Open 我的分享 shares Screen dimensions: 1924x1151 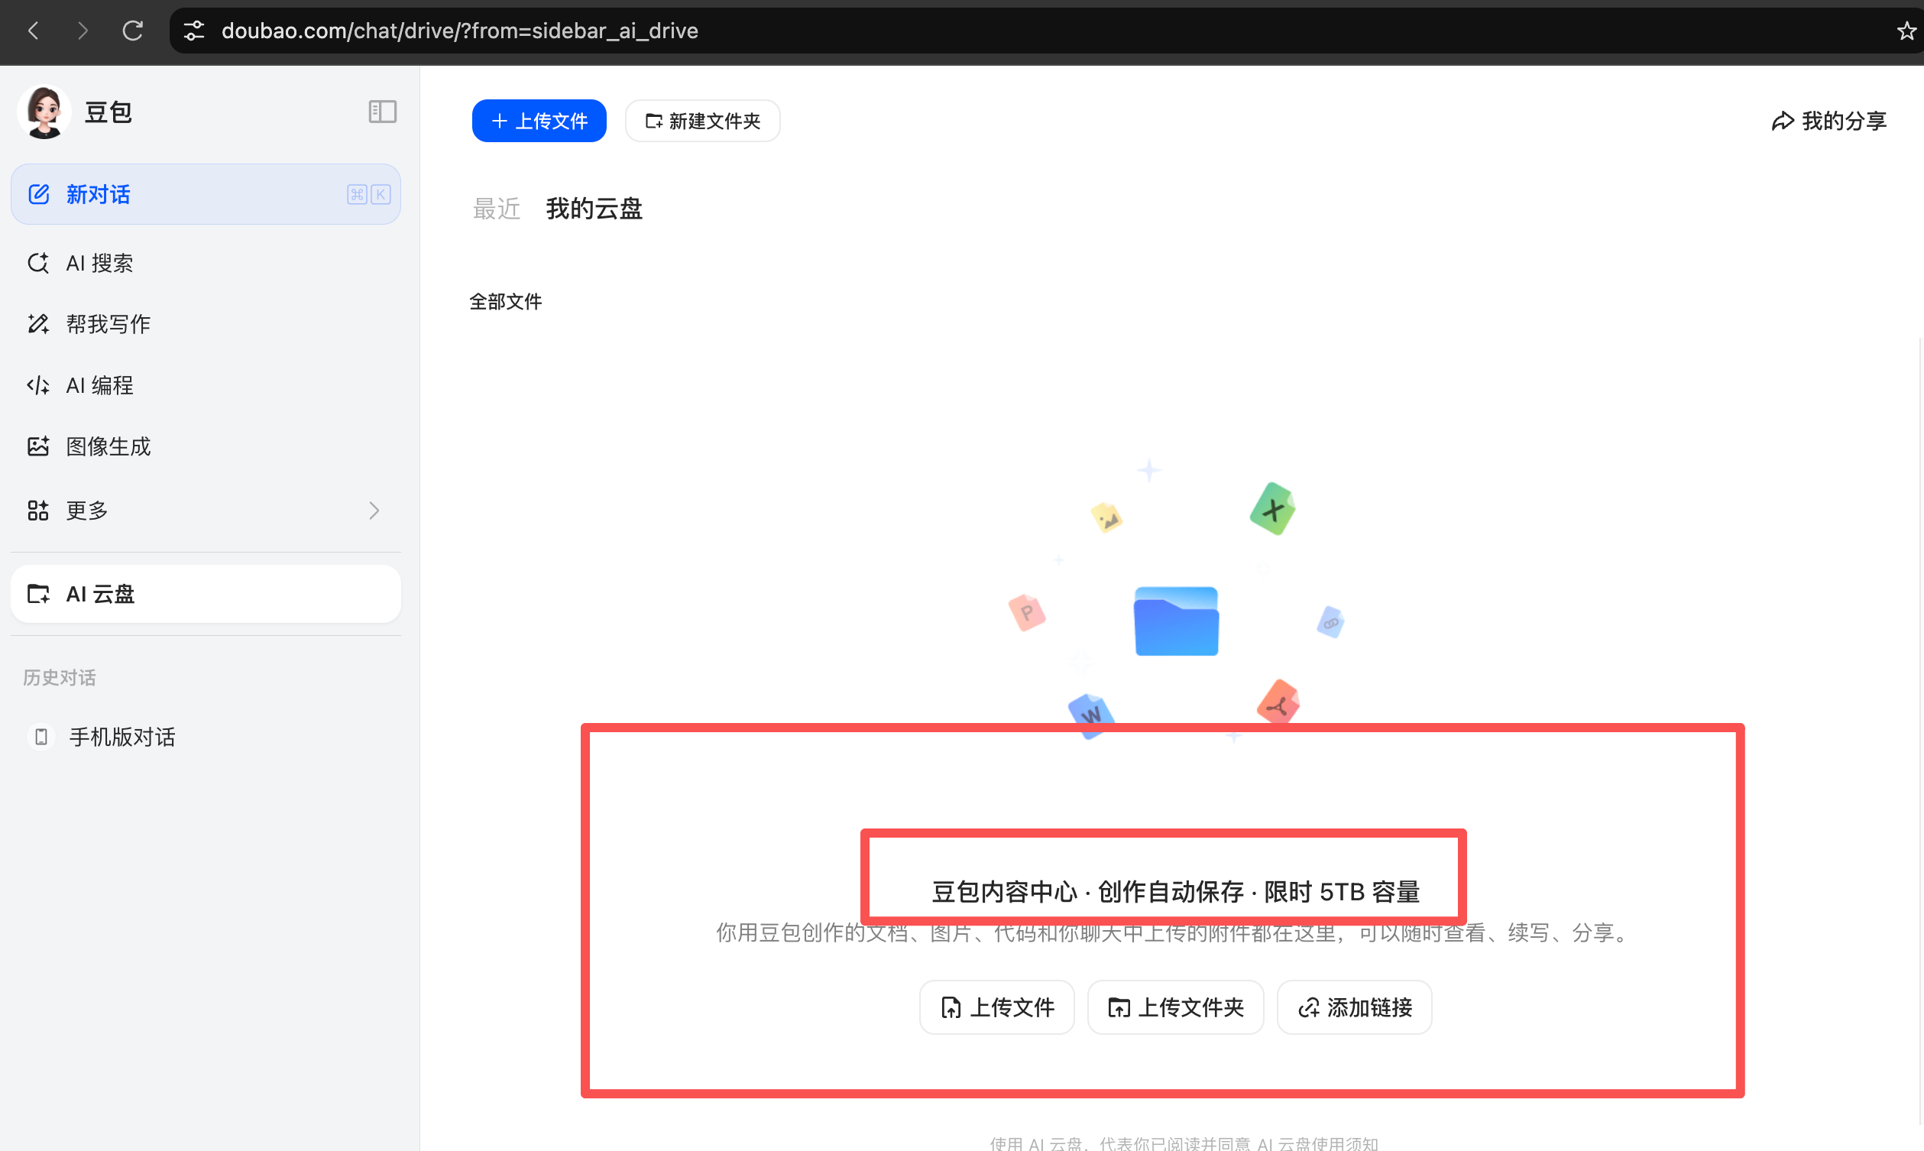pos(1828,121)
